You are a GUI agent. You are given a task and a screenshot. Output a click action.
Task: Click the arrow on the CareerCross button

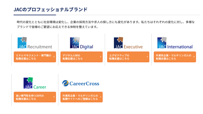pos(101,97)
